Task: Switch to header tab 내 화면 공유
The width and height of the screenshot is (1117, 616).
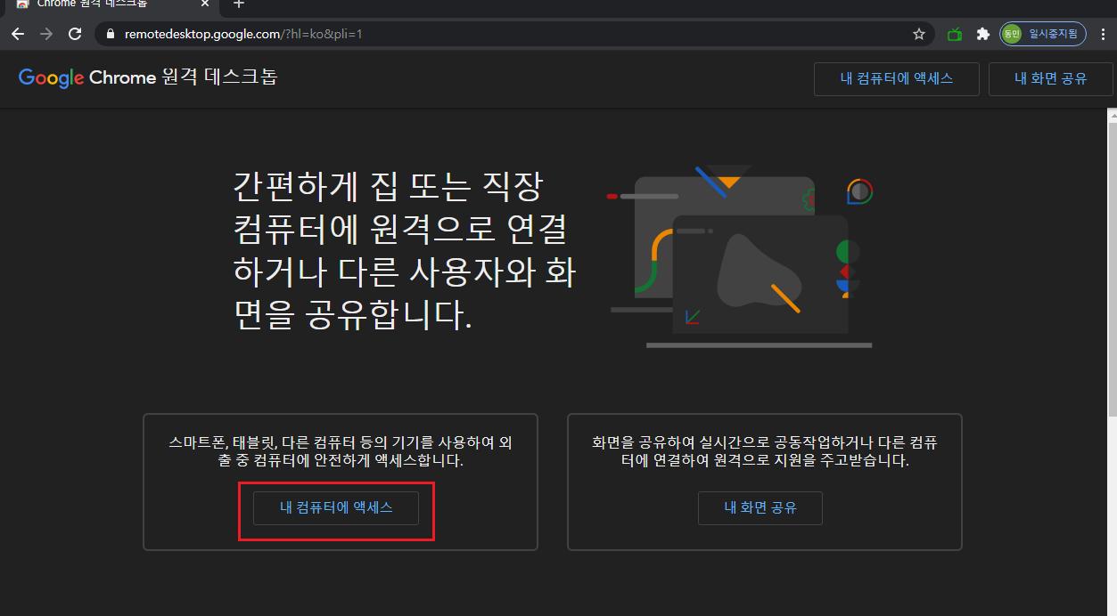Action: 1051,78
